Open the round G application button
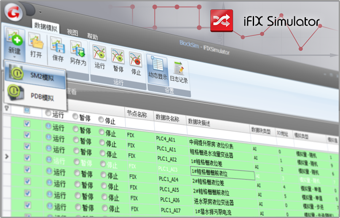This screenshot has width=340, height=218. click(14, 13)
